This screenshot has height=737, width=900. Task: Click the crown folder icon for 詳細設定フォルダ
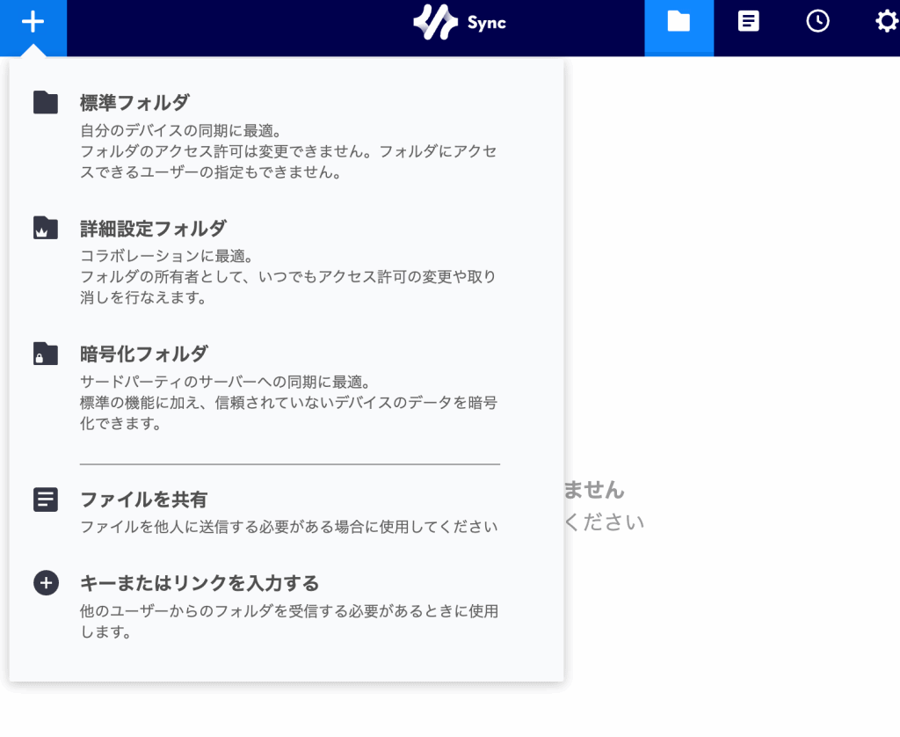pos(46,229)
